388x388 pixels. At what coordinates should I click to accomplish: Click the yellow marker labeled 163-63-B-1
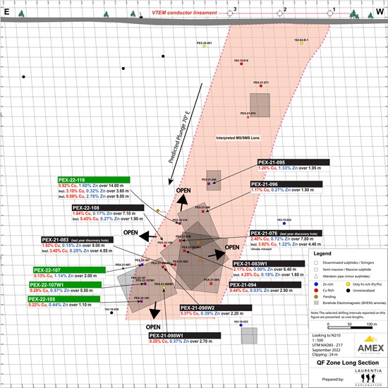(x=301, y=43)
